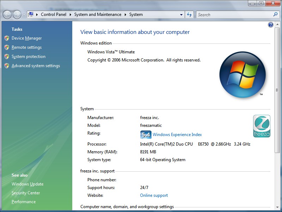Click the magnifier icon in the Search box
The width and height of the screenshot is (282, 212).
tap(276, 14)
